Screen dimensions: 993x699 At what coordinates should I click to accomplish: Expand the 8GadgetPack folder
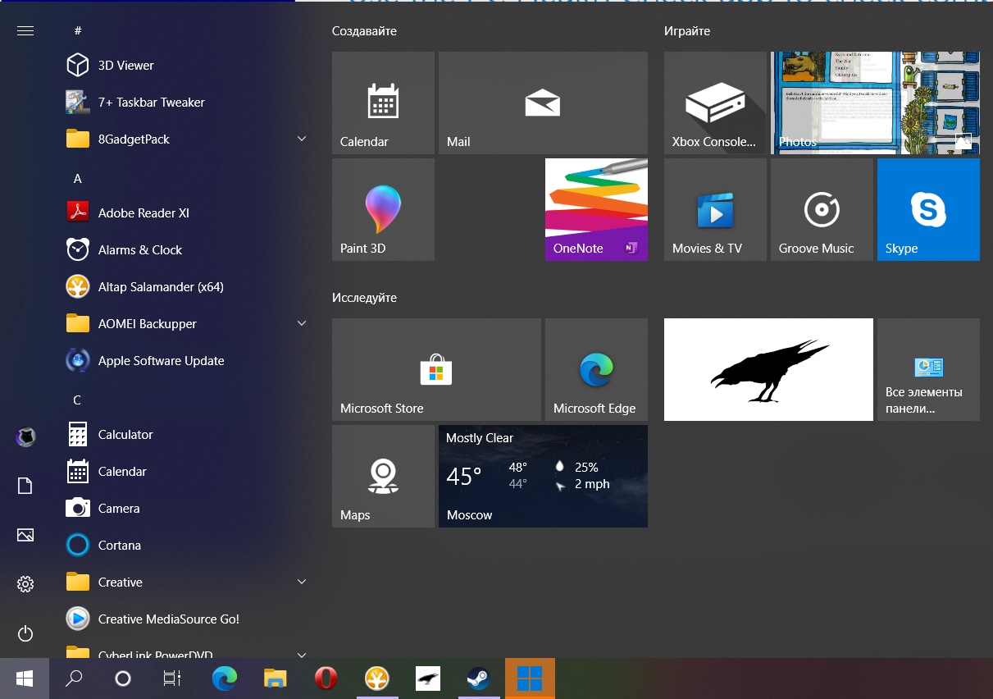pos(302,139)
